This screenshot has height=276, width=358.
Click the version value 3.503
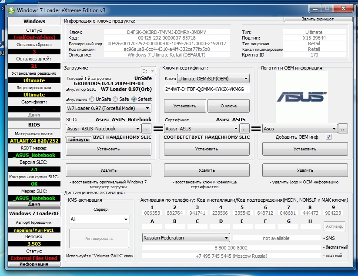[x=34, y=244]
